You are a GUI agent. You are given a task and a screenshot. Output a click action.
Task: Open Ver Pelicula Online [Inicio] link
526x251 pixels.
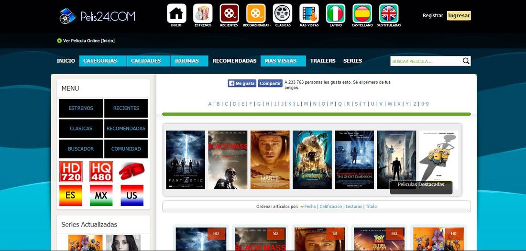click(89, 41)
